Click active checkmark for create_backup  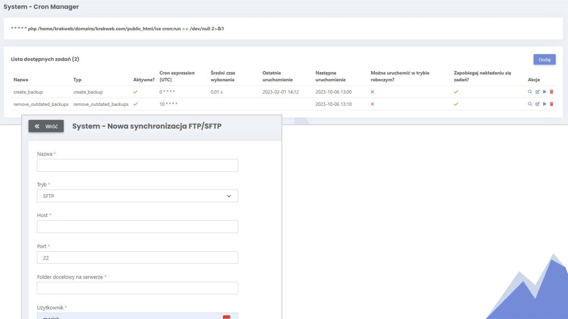135,92
